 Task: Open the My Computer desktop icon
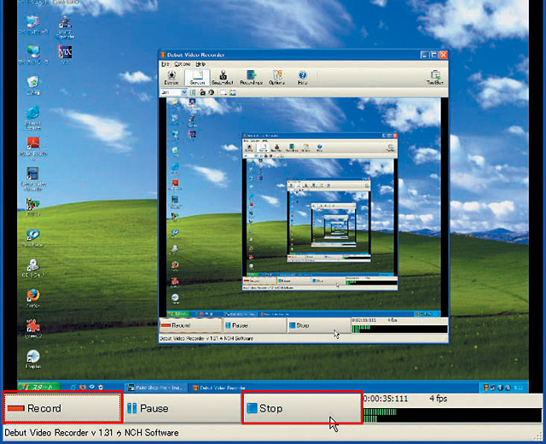click(x=33, y=25)
